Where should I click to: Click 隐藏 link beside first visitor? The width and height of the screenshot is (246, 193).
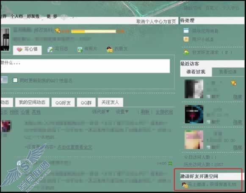238,97
